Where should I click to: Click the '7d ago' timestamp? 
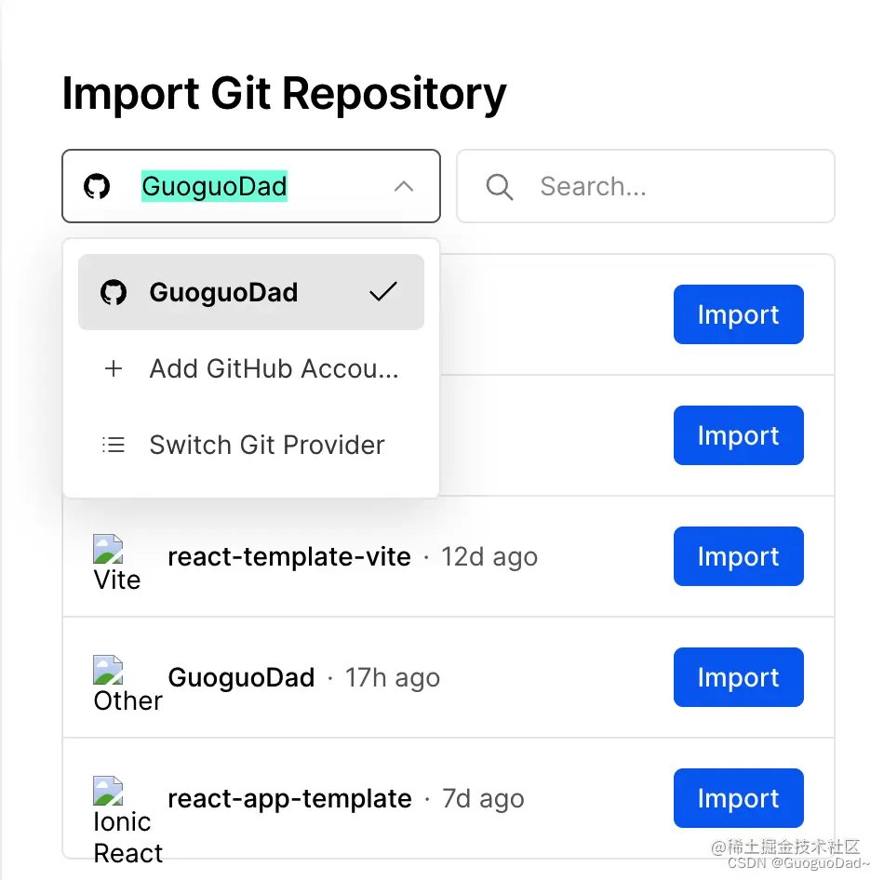(x=483, y=799)
